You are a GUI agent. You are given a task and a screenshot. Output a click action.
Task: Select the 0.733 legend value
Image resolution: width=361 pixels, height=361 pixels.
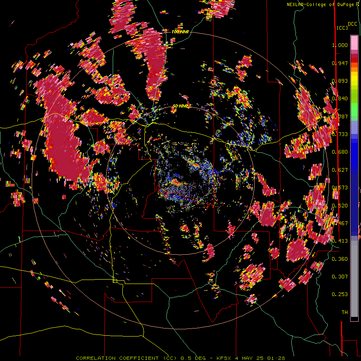click(x=340, y=134)
